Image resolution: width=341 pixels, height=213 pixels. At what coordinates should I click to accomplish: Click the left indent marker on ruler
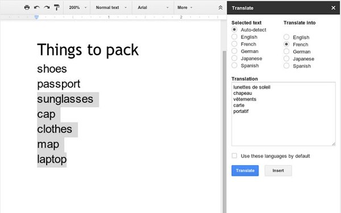pyautogui.click(x=36, y=17)
